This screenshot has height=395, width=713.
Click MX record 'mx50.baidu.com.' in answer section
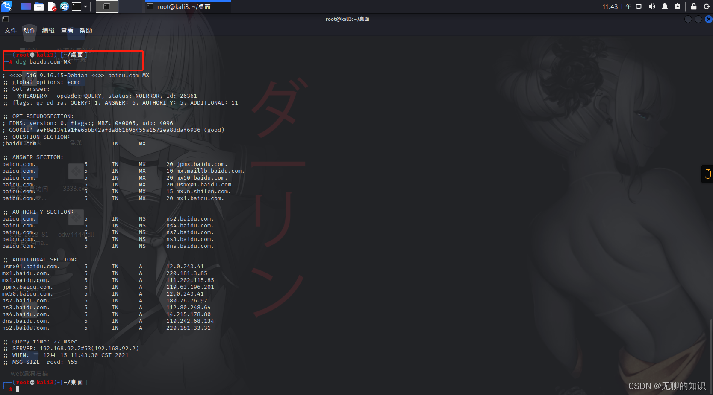(202, 178)
